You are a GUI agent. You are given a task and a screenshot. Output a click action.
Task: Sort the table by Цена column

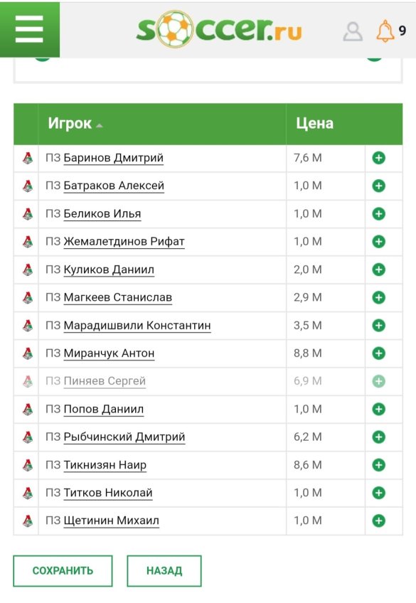(x=314, y=124)
